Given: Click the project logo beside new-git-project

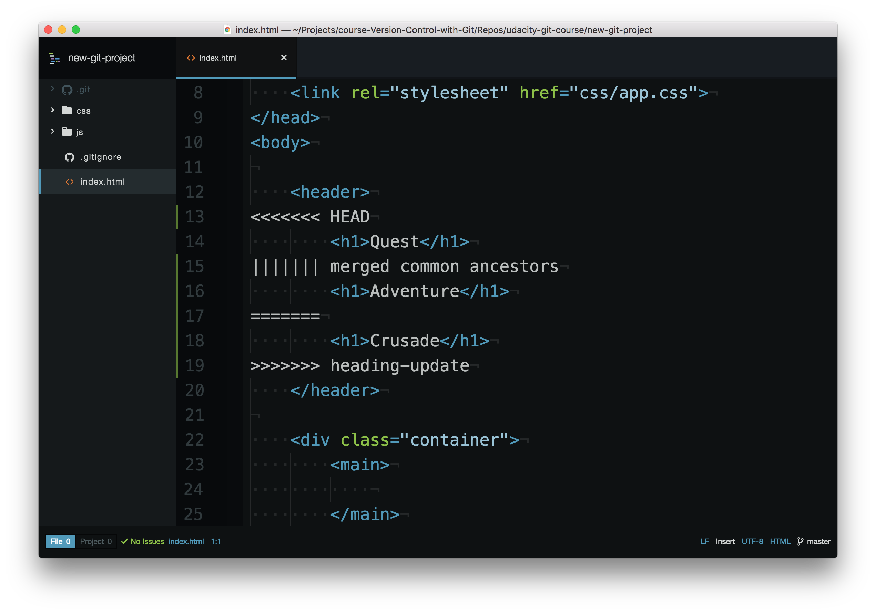Looking at the screenshot, I should [x=54, y=58].
